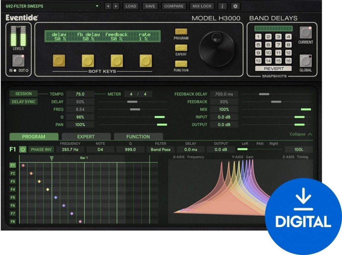Click the Compare button

click(174, 6)
